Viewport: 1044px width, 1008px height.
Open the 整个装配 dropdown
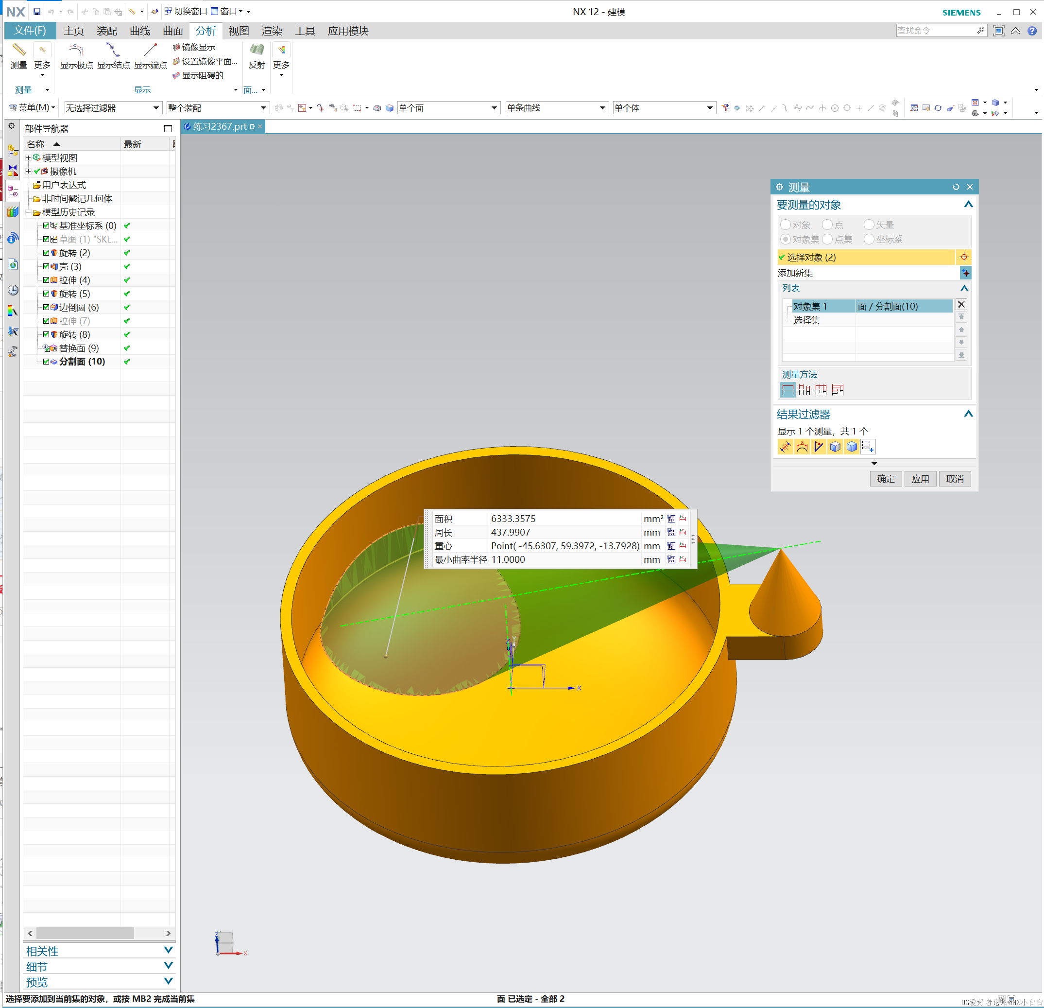click(x=218, y=107)
